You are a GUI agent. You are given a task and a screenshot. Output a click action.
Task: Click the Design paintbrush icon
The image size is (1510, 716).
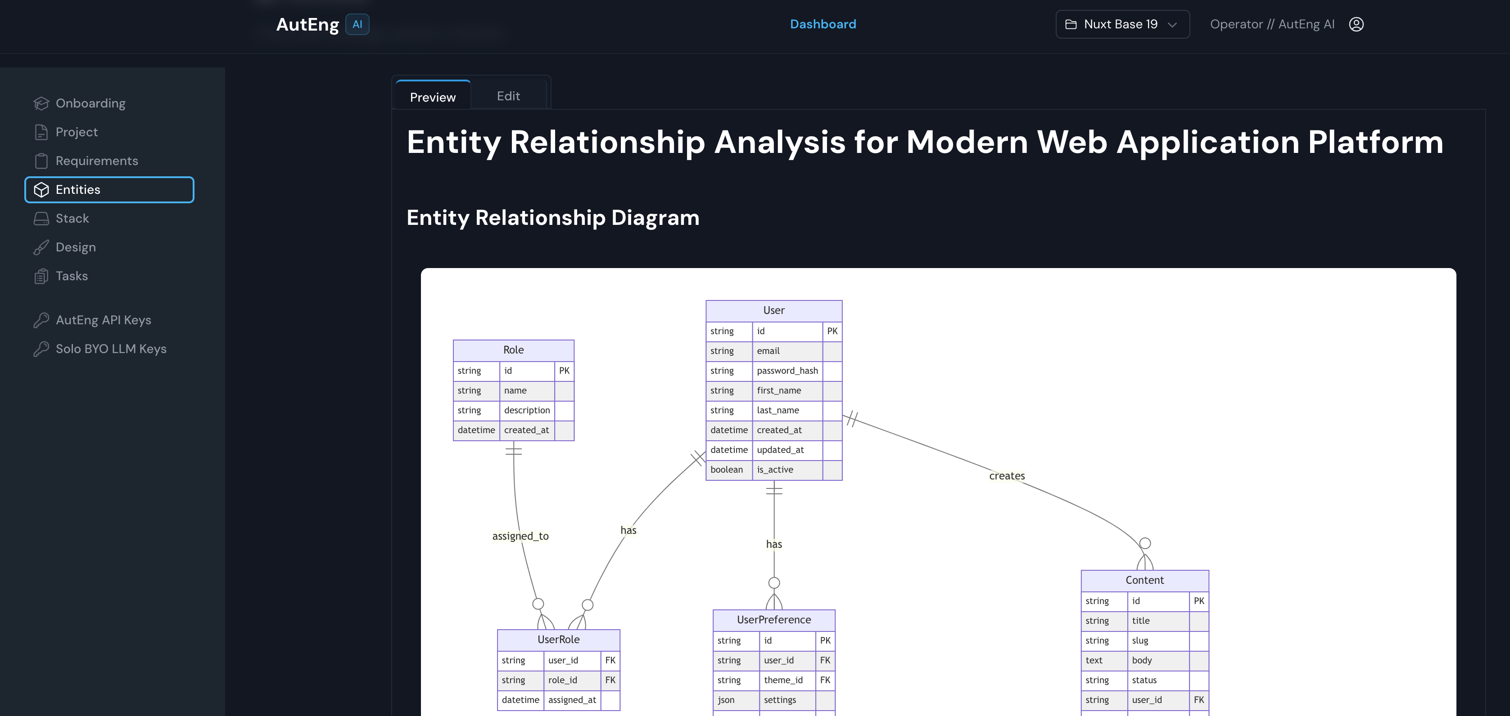41,247
